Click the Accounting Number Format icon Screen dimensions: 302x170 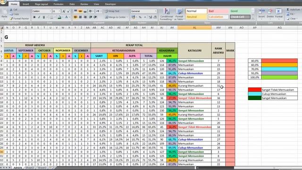[133, 17]
